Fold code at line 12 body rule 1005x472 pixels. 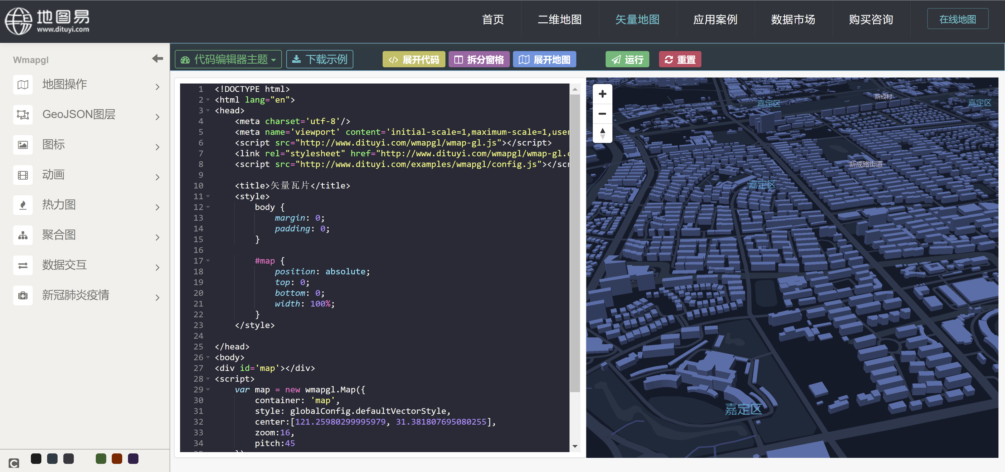[x=208, y=207]
